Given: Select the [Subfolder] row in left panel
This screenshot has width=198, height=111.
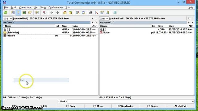Looking at the screenshot, I should pyautogui.click(x=50, y=33).
